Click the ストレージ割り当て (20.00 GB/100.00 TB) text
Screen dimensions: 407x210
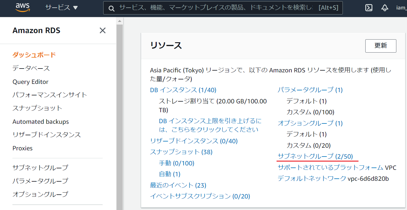213,105
